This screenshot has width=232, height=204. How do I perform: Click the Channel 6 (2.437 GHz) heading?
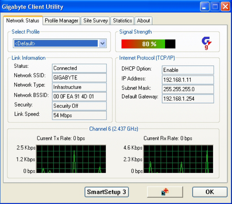coord(114,129)
